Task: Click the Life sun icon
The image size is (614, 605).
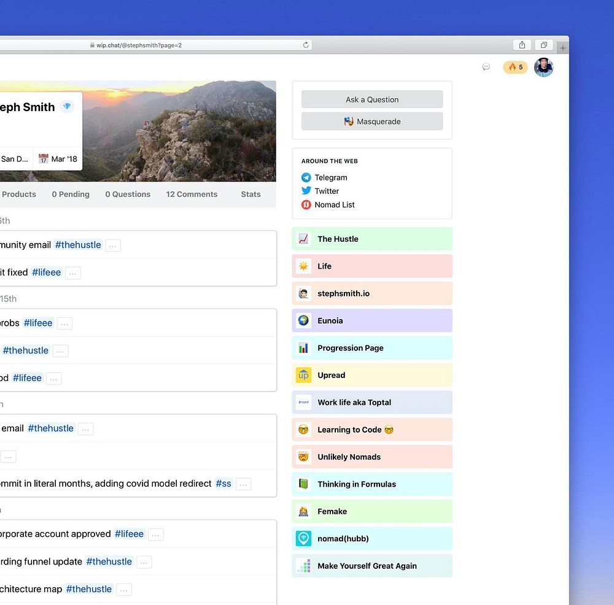Action: [x=303, y=266]
